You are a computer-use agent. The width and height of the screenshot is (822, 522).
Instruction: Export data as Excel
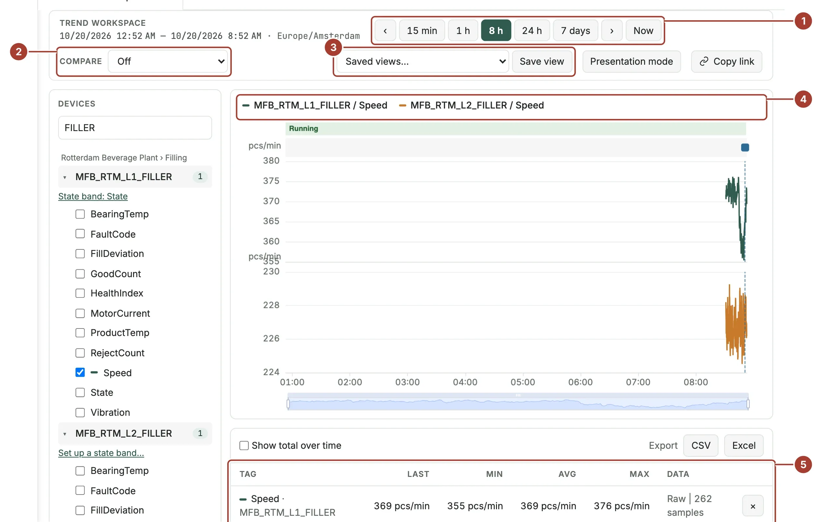click(x=744, y=445)
